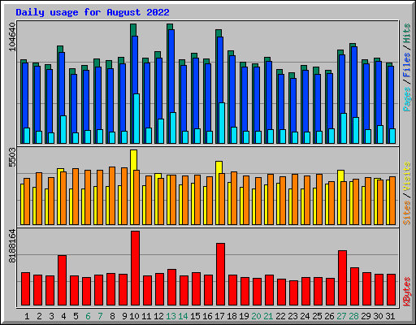Click the 'Daily usage for August 2022' title

pyautogui.click(x=93, y=12)
